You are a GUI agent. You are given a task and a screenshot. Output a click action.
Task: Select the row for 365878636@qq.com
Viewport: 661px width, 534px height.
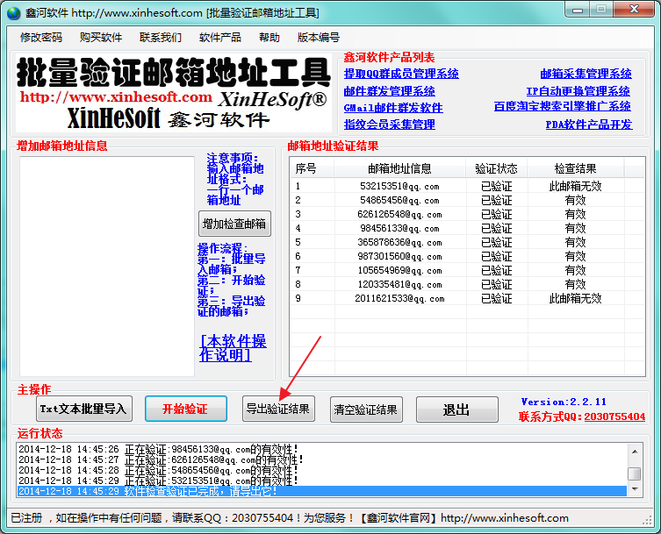point(467,242)
